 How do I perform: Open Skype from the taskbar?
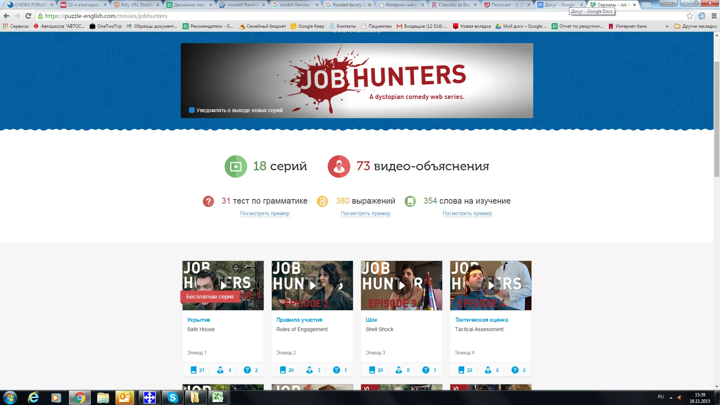pyautogui.click(x=172, y=397)
